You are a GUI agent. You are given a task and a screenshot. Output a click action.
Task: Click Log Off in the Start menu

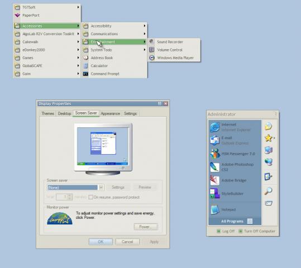click(x=226, y=231)
